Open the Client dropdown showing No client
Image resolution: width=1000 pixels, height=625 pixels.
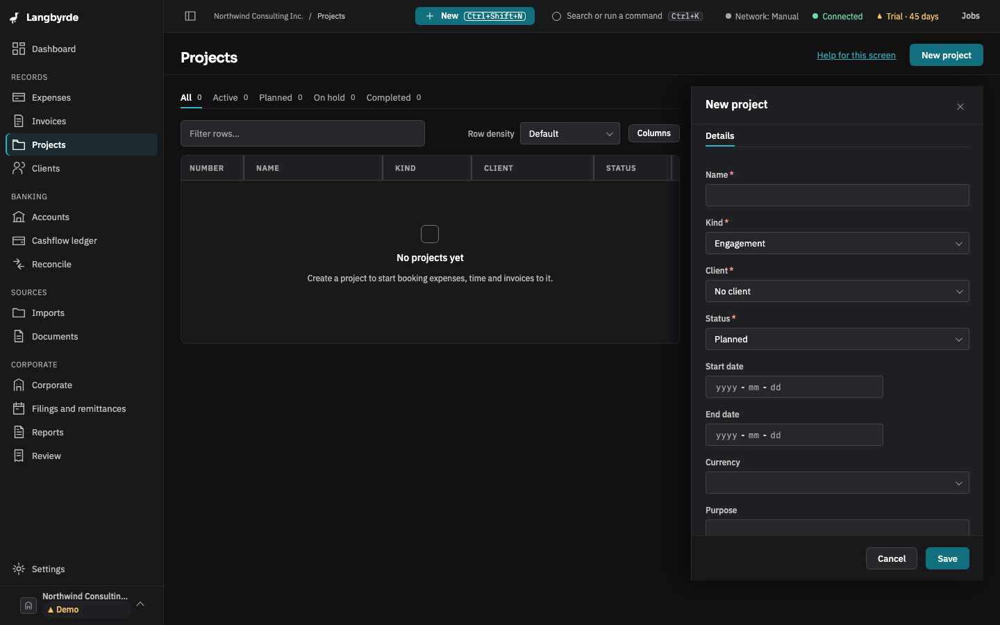tap(837, 291)
